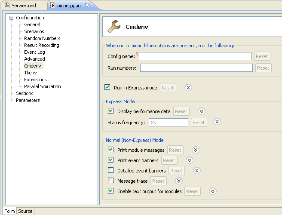Uncheck Run in Express mode
282x215 pixels.
pyautogui.click(x=107, y=87)
